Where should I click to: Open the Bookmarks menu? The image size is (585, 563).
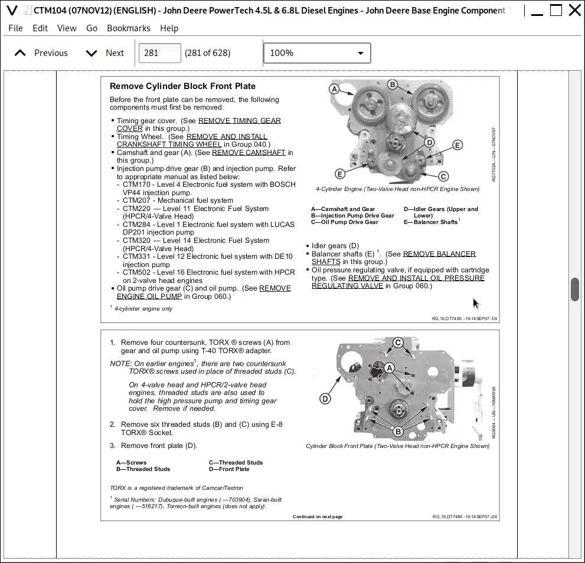[128, 28]
